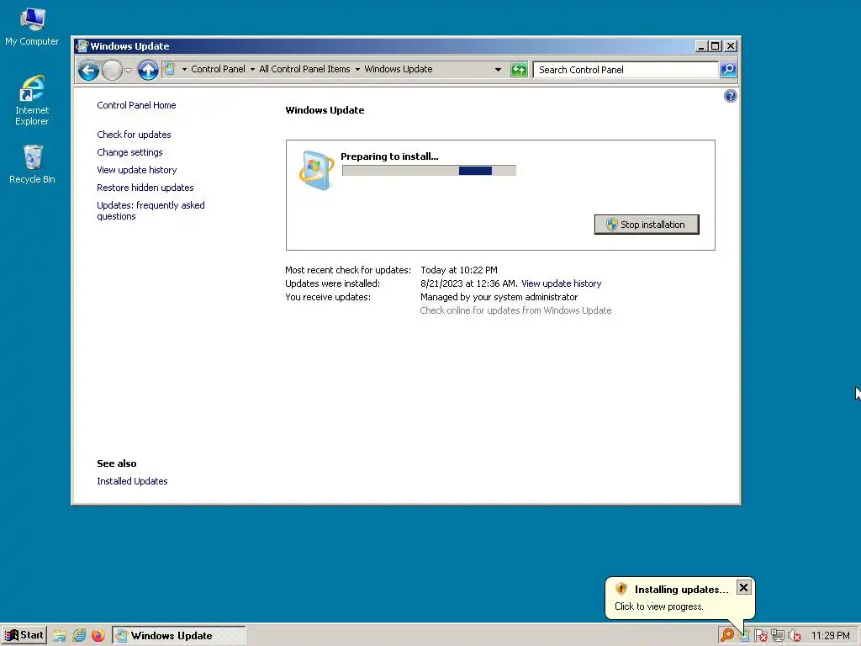Click the 11:29 PM taskbar clock
861x646 pixels.
pos(830,636)
